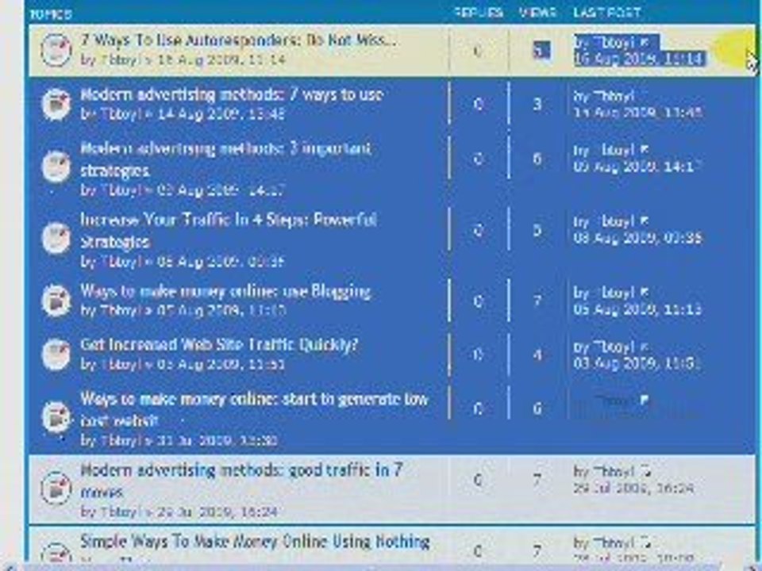Open author Tbboyl under 'Get Increased Web Site Traffic Quickly?'
Screen dimensions: 762x571
coord(120,364)
